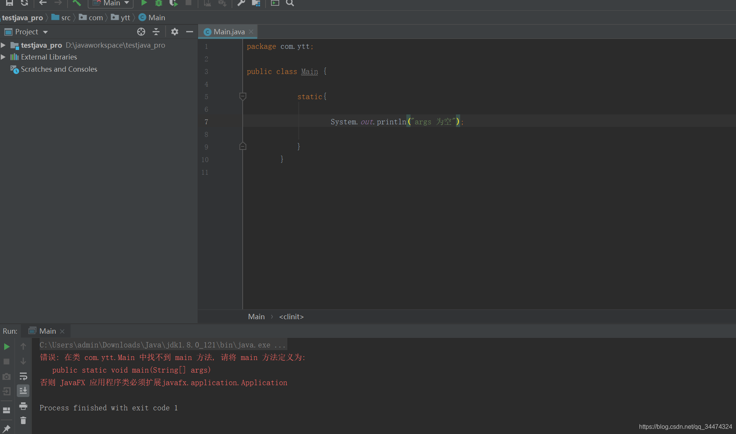Expand External Libraries node

[x=3, y=57]
